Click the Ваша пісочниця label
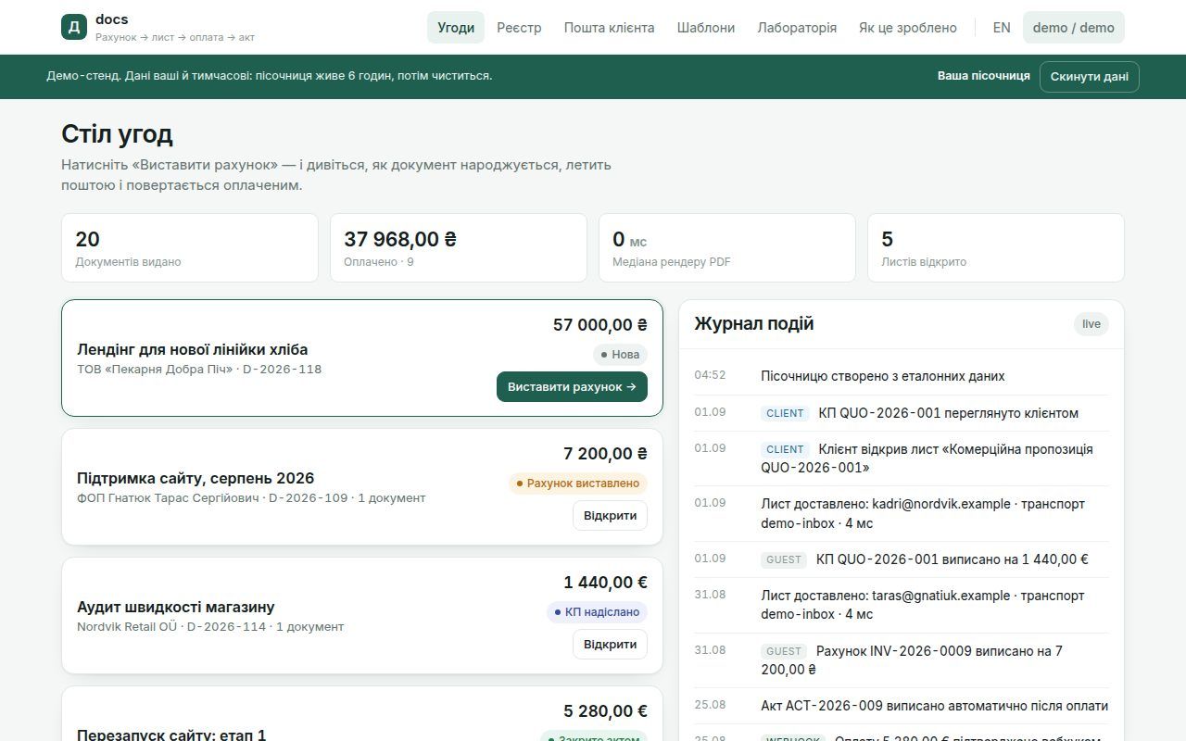 pos(983,76)
